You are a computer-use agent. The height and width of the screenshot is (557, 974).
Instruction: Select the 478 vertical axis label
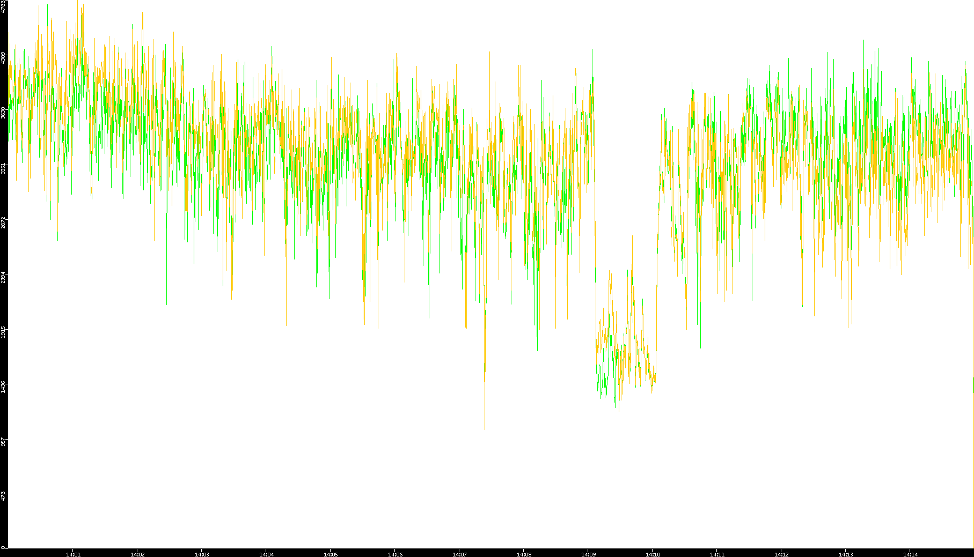click(x=3, y=496)
